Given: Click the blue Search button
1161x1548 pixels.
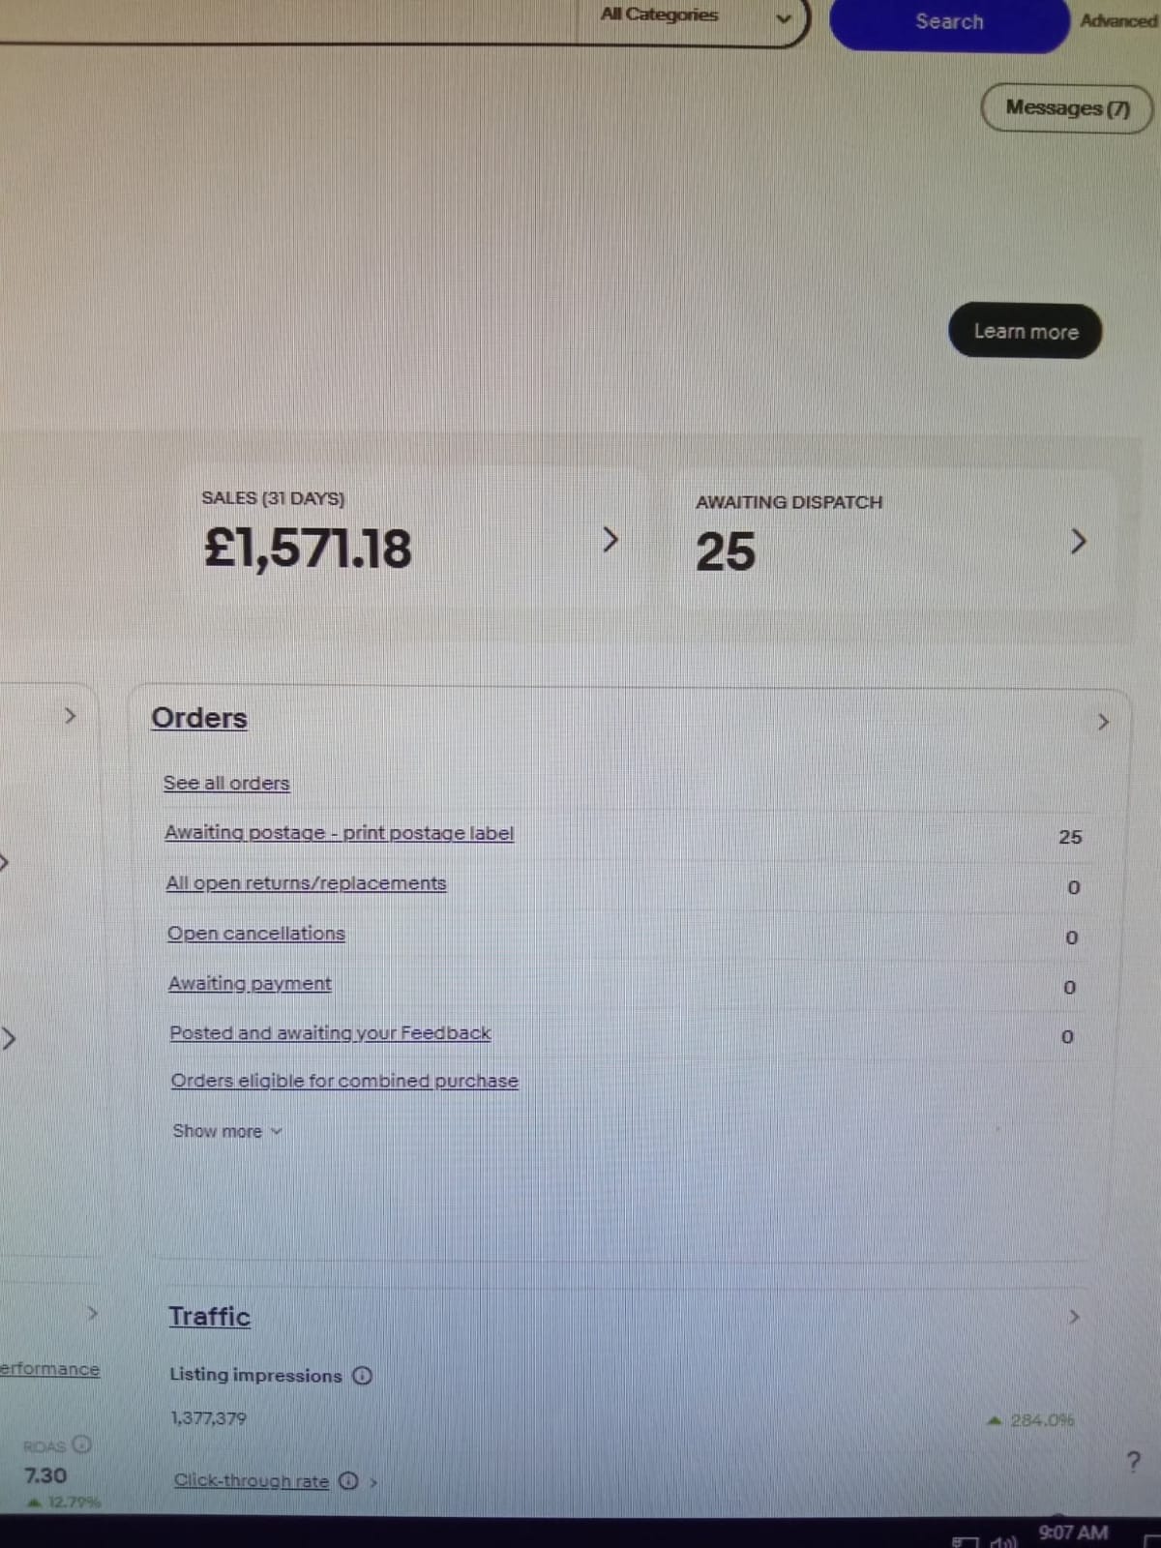Looking at the screenshot, I should coord(949,22).
